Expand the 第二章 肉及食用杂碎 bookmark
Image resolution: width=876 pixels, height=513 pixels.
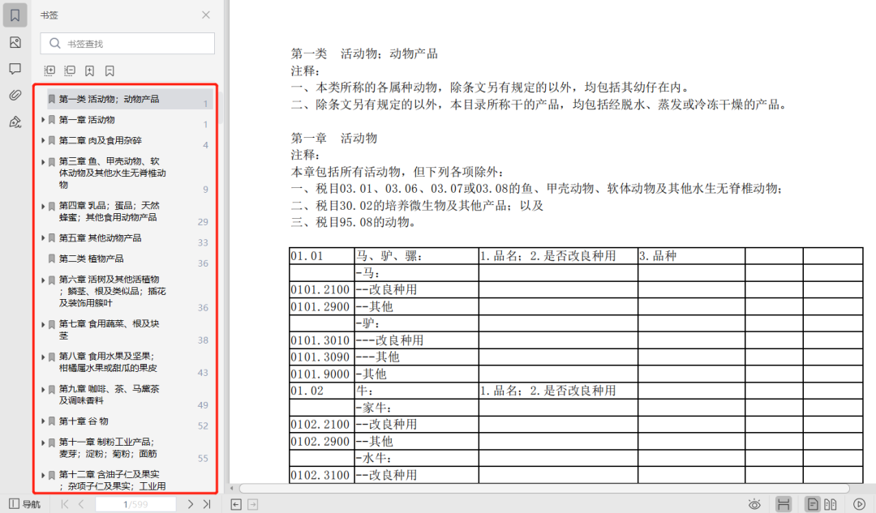43,140
